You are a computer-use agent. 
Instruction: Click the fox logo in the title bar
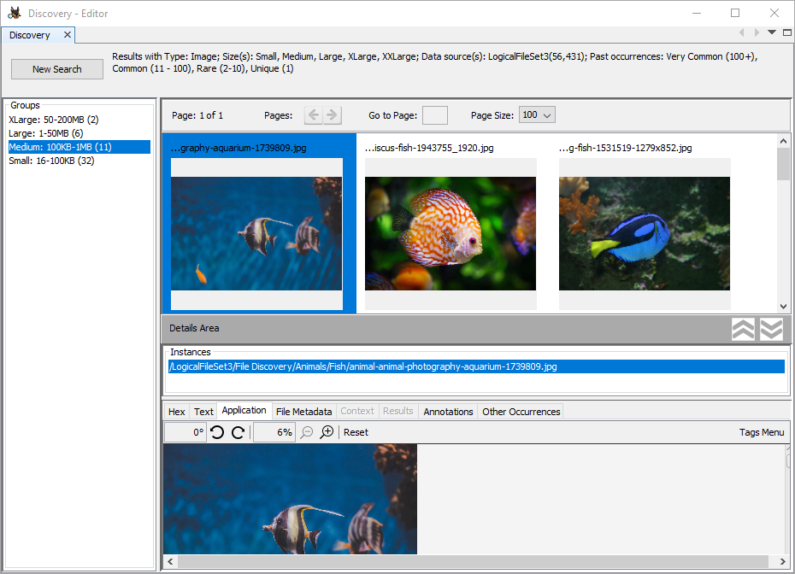(x=13, y=12)
